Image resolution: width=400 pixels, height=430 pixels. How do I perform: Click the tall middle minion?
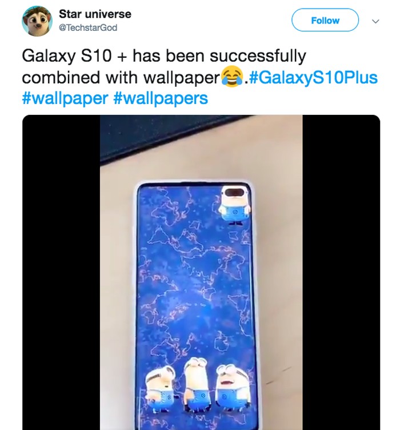[197, 383]
